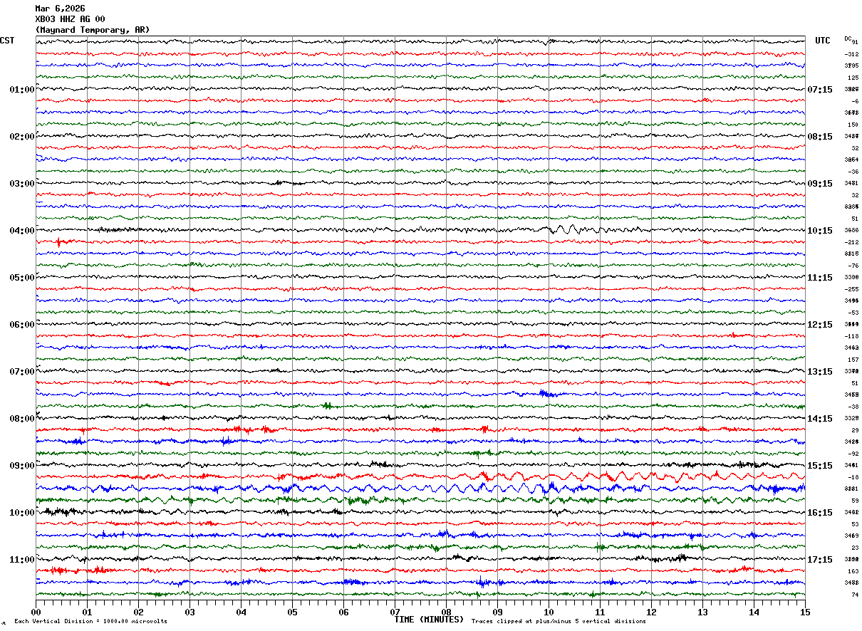Click the TIME (MINUTES) axis title
Screen dimensions: 862x631
(429, 620)
